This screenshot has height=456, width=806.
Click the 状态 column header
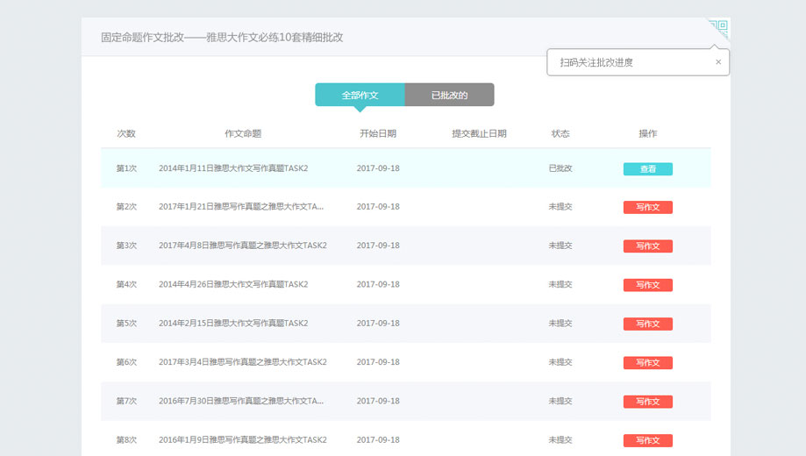(x=560, y=133)
